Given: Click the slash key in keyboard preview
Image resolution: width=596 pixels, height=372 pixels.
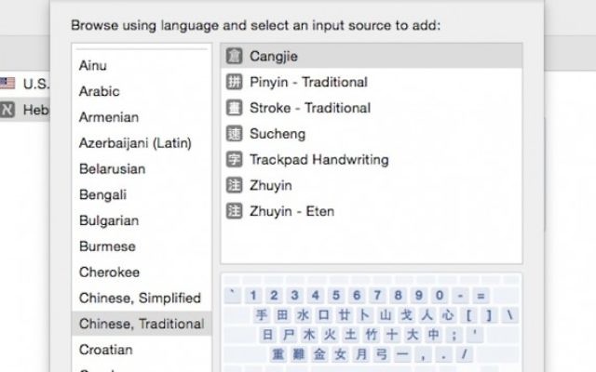Looking at the screenshot, I should click(464, 354).
